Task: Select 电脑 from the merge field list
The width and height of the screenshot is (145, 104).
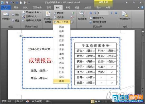Action: [x=61, y=81]
